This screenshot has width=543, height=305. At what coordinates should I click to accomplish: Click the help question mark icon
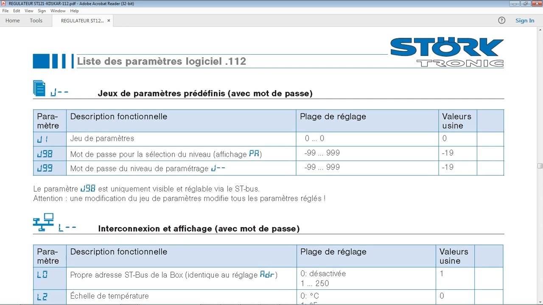[x=502, y=20]
